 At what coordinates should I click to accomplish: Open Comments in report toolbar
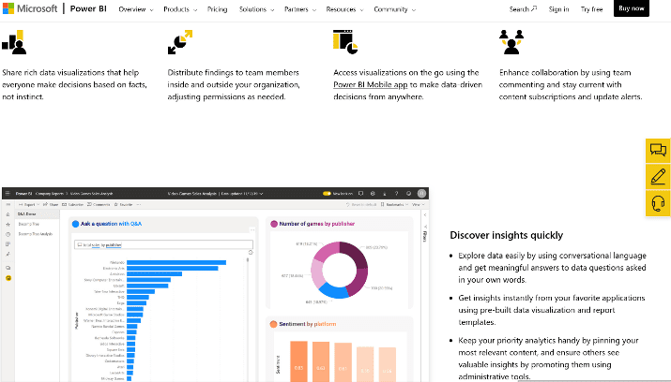tap(99, 204)
